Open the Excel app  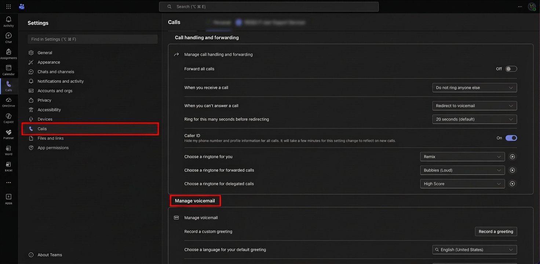pos(8,167)
